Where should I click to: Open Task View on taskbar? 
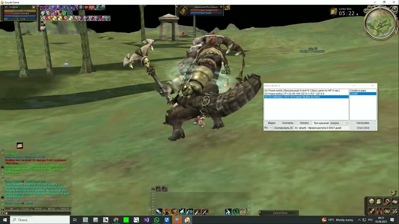tap(75, 220)
